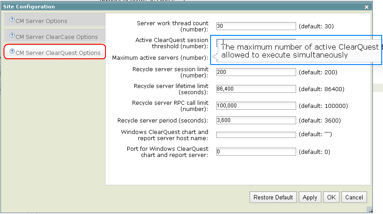
Task: Click help icon beside CM Server ClearQuest Options
Action: [12, 51]
